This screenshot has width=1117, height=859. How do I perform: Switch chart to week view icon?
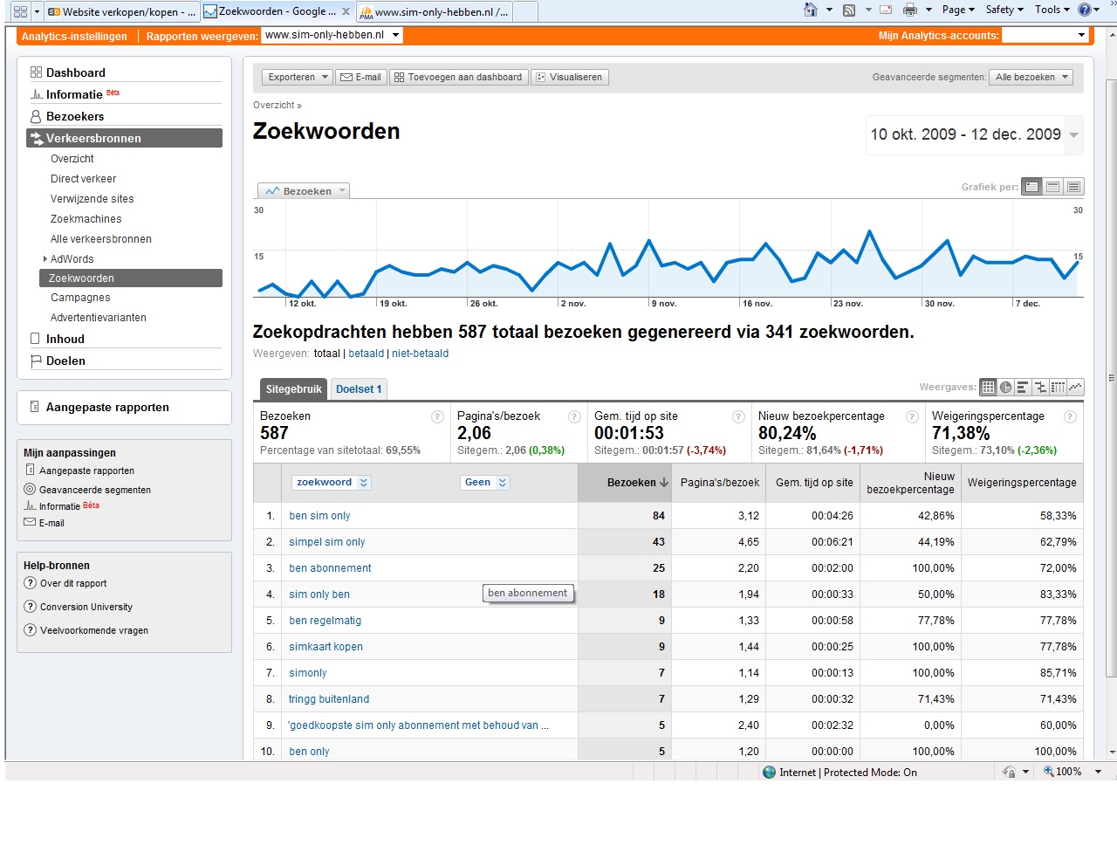(x=1053, y=187)
